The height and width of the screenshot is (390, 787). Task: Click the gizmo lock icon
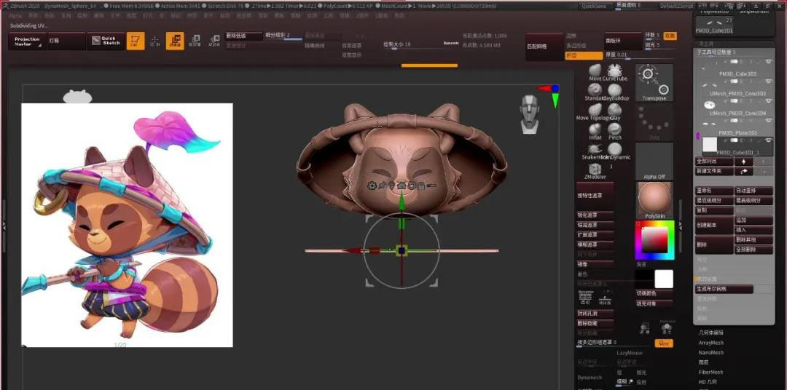coord(422,186)
